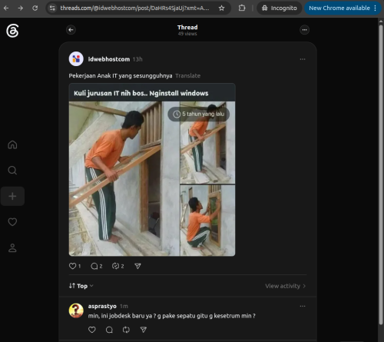Share the idwebhostcom post
Image resolution: width=384 pixels, height=342 pixels.
click(137, 266)
